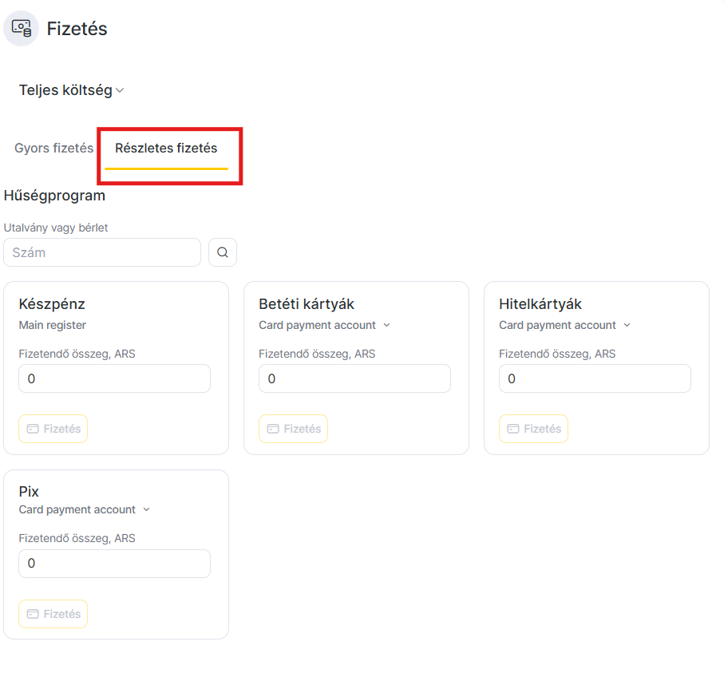This screenshot has height=685, width=724.
Task: Click the Betéti kártyák amount input field
Action: (354, 378)
